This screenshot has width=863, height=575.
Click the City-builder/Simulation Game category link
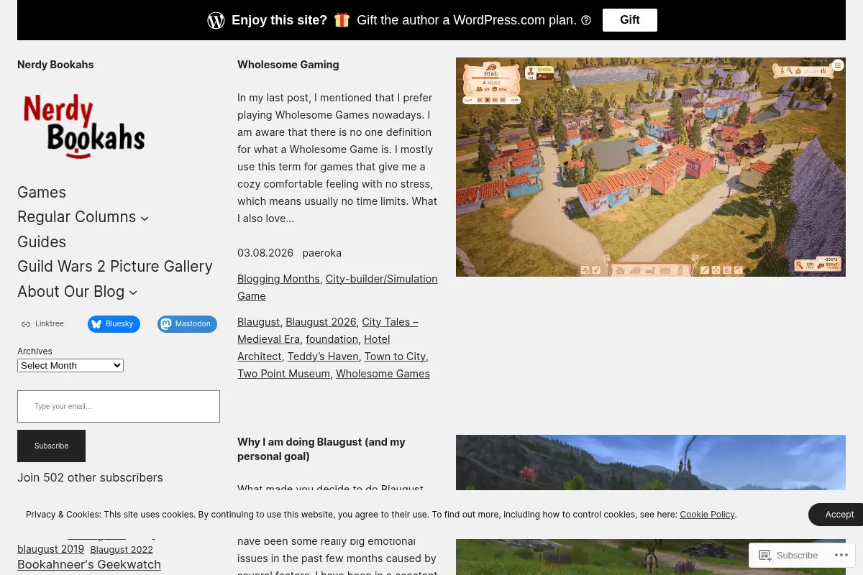tap(337, 287)
